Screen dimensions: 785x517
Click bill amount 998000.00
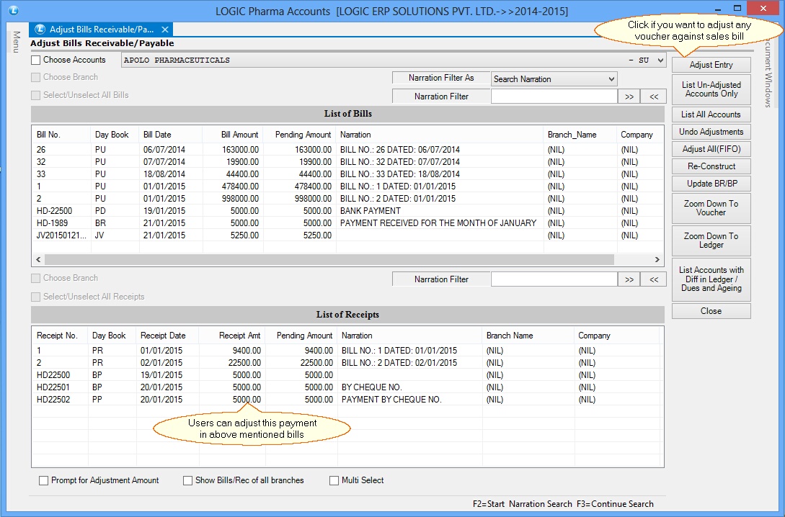coord(240,199)
